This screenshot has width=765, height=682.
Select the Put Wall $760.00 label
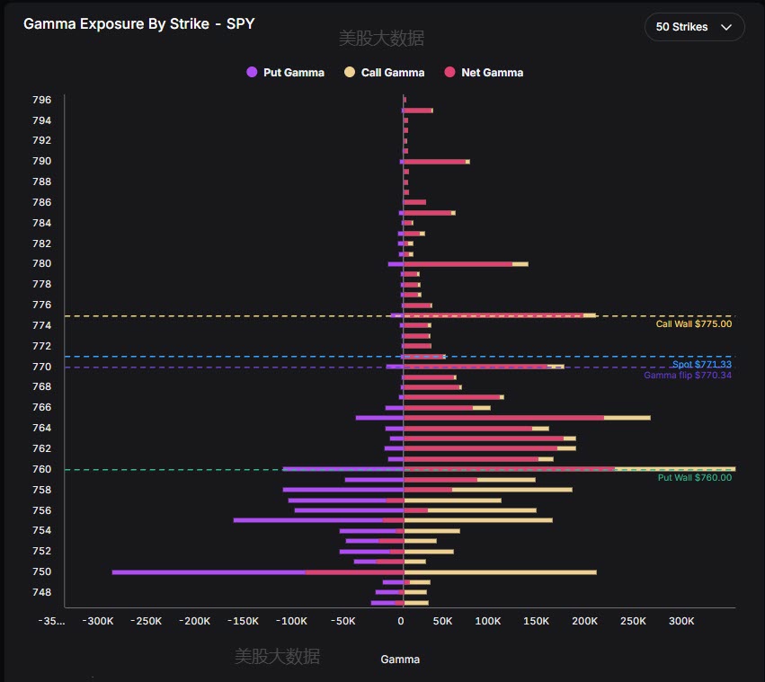694,478
